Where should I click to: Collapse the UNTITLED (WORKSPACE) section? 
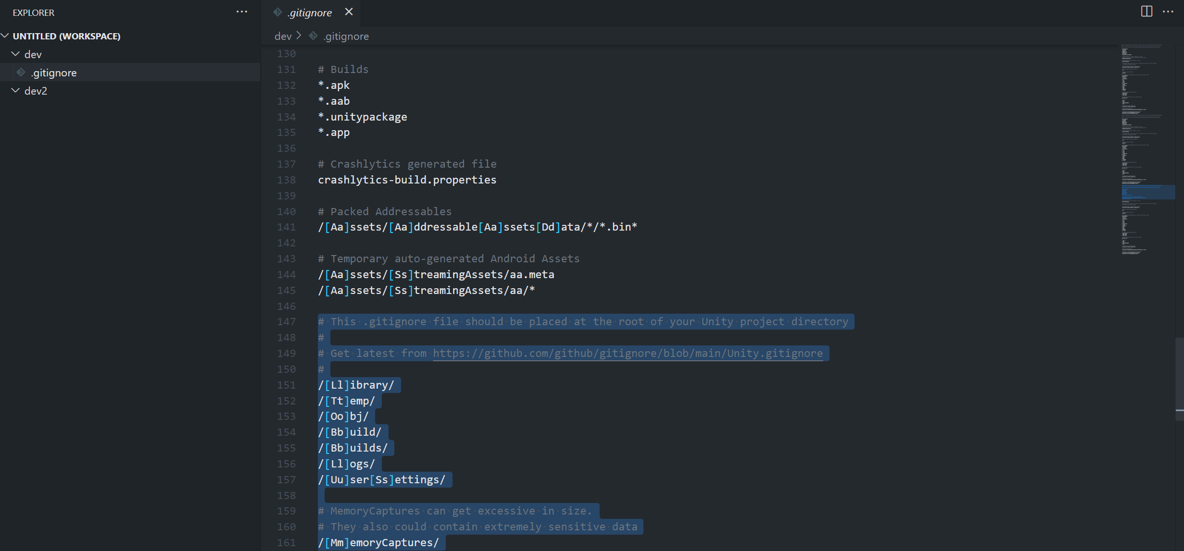(5, 36)
